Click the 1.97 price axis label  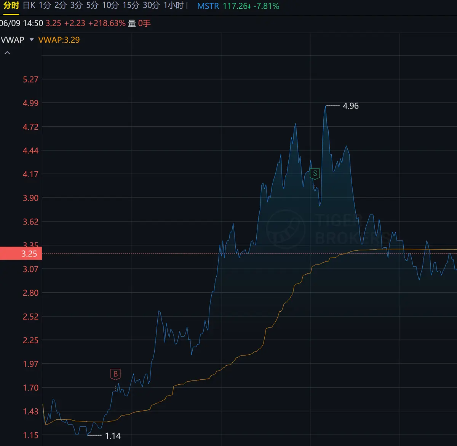31,364
